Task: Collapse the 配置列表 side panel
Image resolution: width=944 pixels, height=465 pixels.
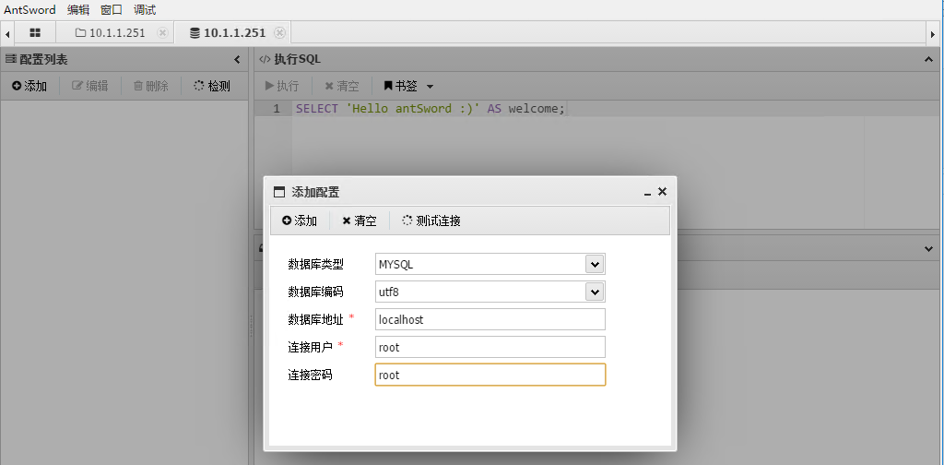Action: (x=237, y=60)
